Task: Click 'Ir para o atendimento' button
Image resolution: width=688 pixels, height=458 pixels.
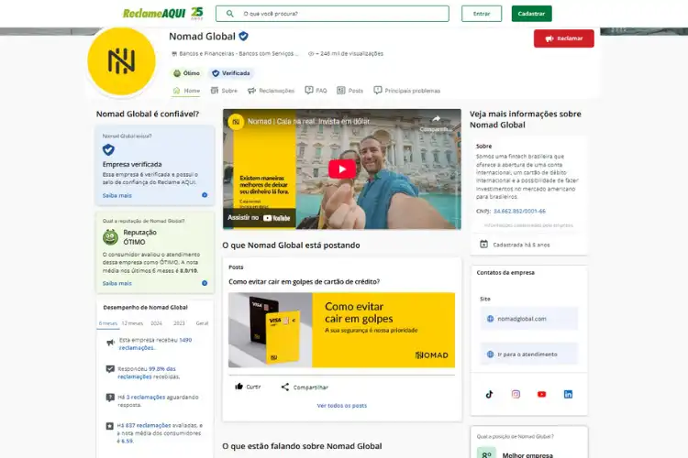Action: [528, 354]
